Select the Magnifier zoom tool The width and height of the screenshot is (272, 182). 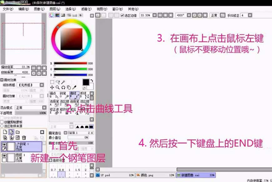57,88
